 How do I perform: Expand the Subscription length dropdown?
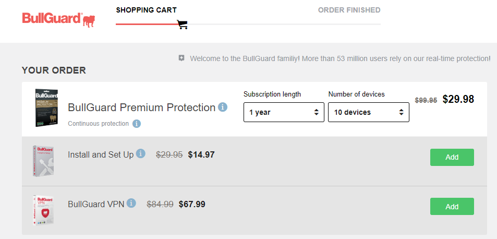click(x=284, y=112)
